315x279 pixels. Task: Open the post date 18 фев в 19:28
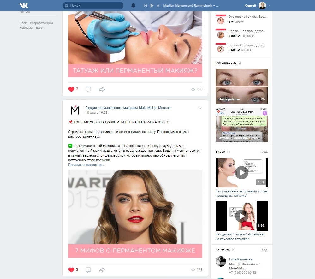pyautogui.click(x=96, y=112)
